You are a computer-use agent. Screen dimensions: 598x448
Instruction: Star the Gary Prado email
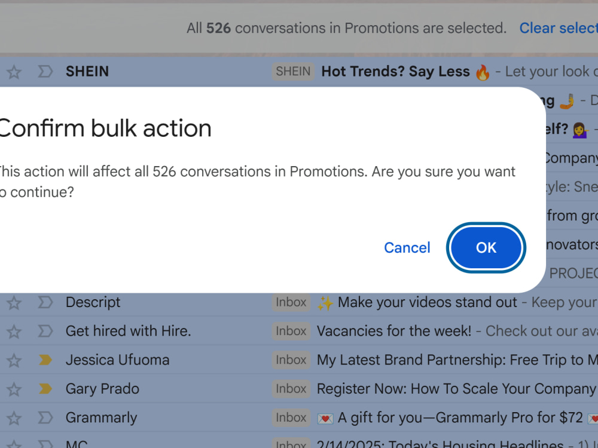pyautogui.click(x=14, y=389)
